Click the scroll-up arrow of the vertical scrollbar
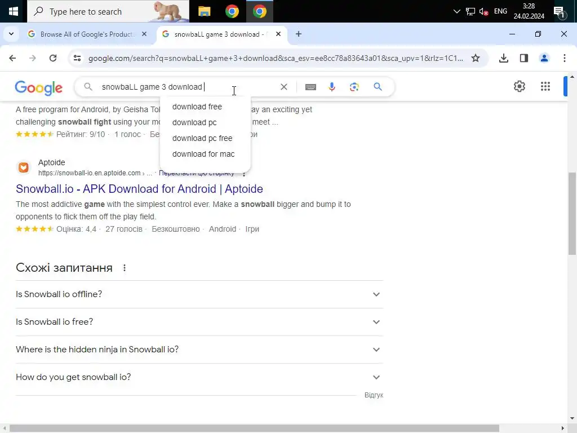The width and height of the screenshot is (577, 433). [572, 77]
